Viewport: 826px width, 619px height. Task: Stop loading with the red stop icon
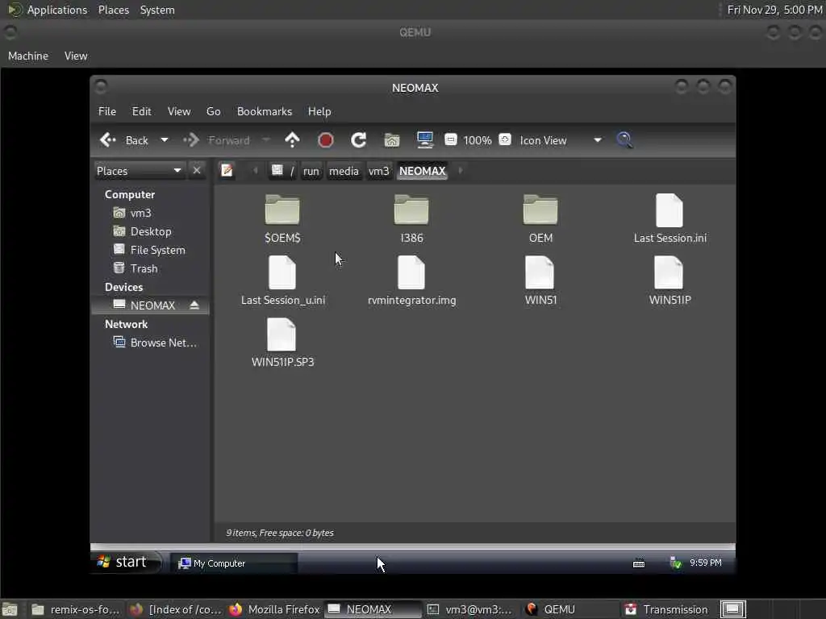tap(326, 140)
